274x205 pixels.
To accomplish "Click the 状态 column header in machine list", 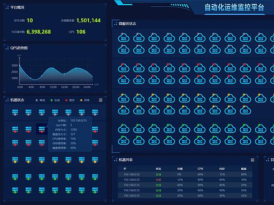I will coord(159,169).
